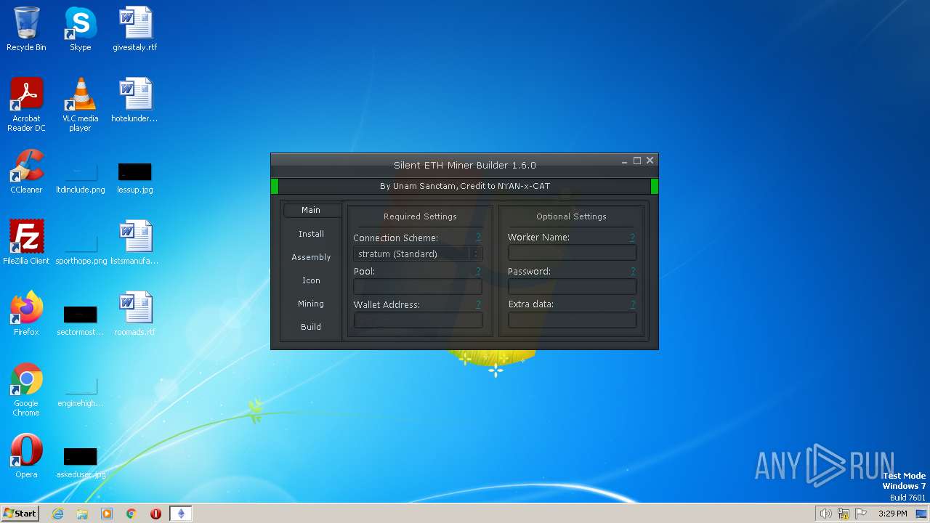Viewport: 930px width, 523px height.
Task: Open help link for Wallet Address
Action: point(478,304)
